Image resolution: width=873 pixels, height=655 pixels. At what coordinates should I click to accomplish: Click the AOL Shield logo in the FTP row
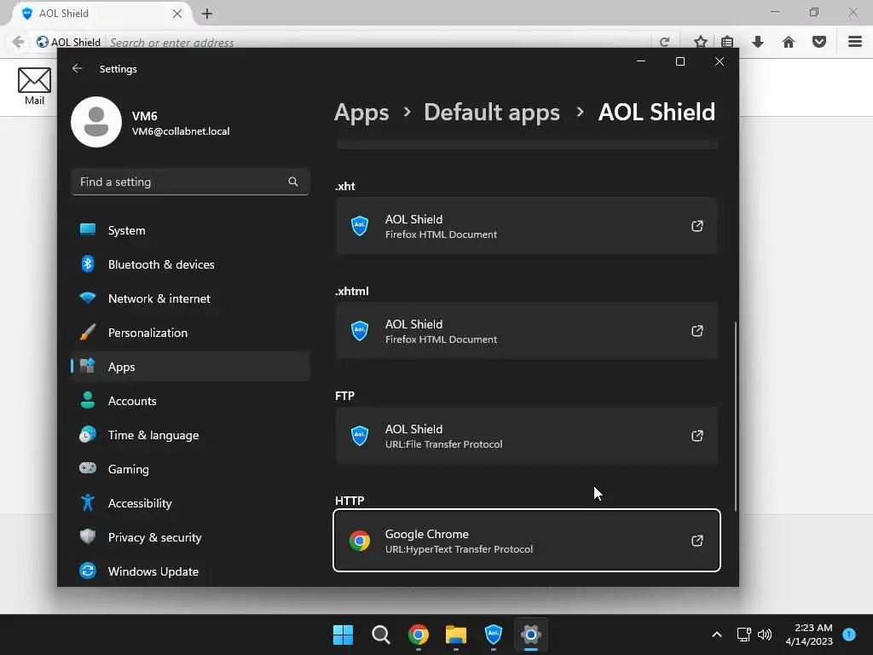(x=360, y=436)
